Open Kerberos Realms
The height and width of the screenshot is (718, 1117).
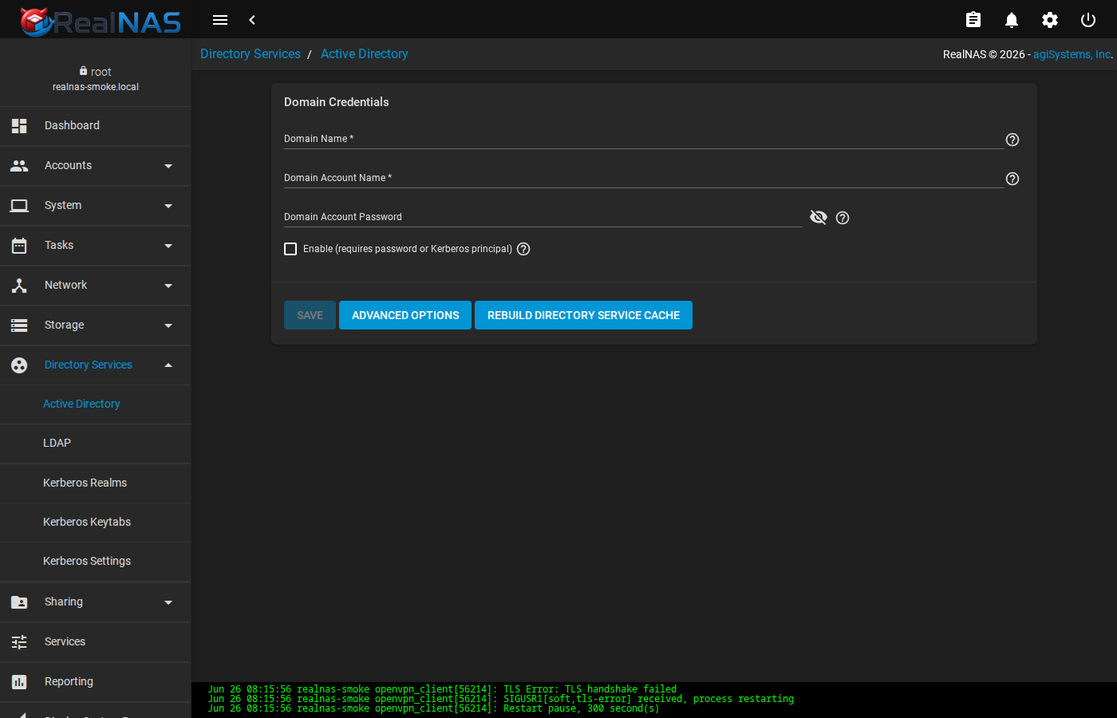[96, 483]
